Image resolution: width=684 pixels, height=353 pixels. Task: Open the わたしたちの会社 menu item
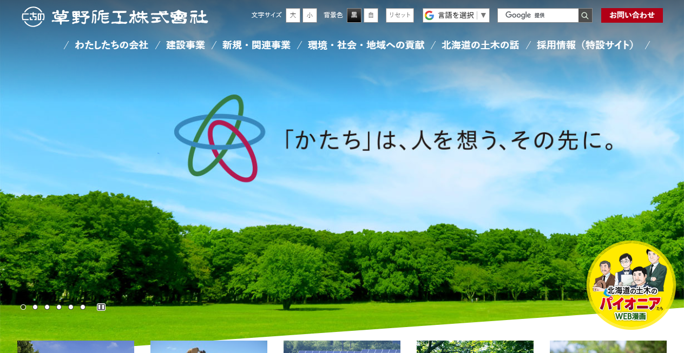(111, 45)
